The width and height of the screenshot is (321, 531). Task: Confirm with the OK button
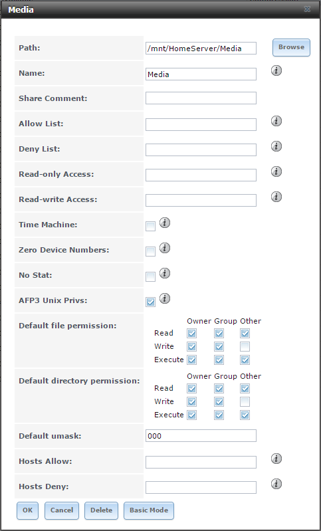[27, 510]
